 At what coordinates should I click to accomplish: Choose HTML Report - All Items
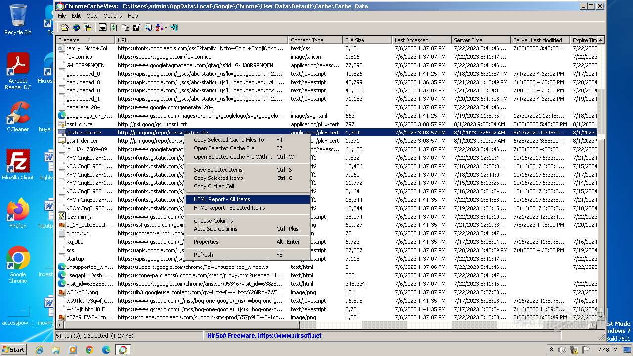[x=248, y=199]
